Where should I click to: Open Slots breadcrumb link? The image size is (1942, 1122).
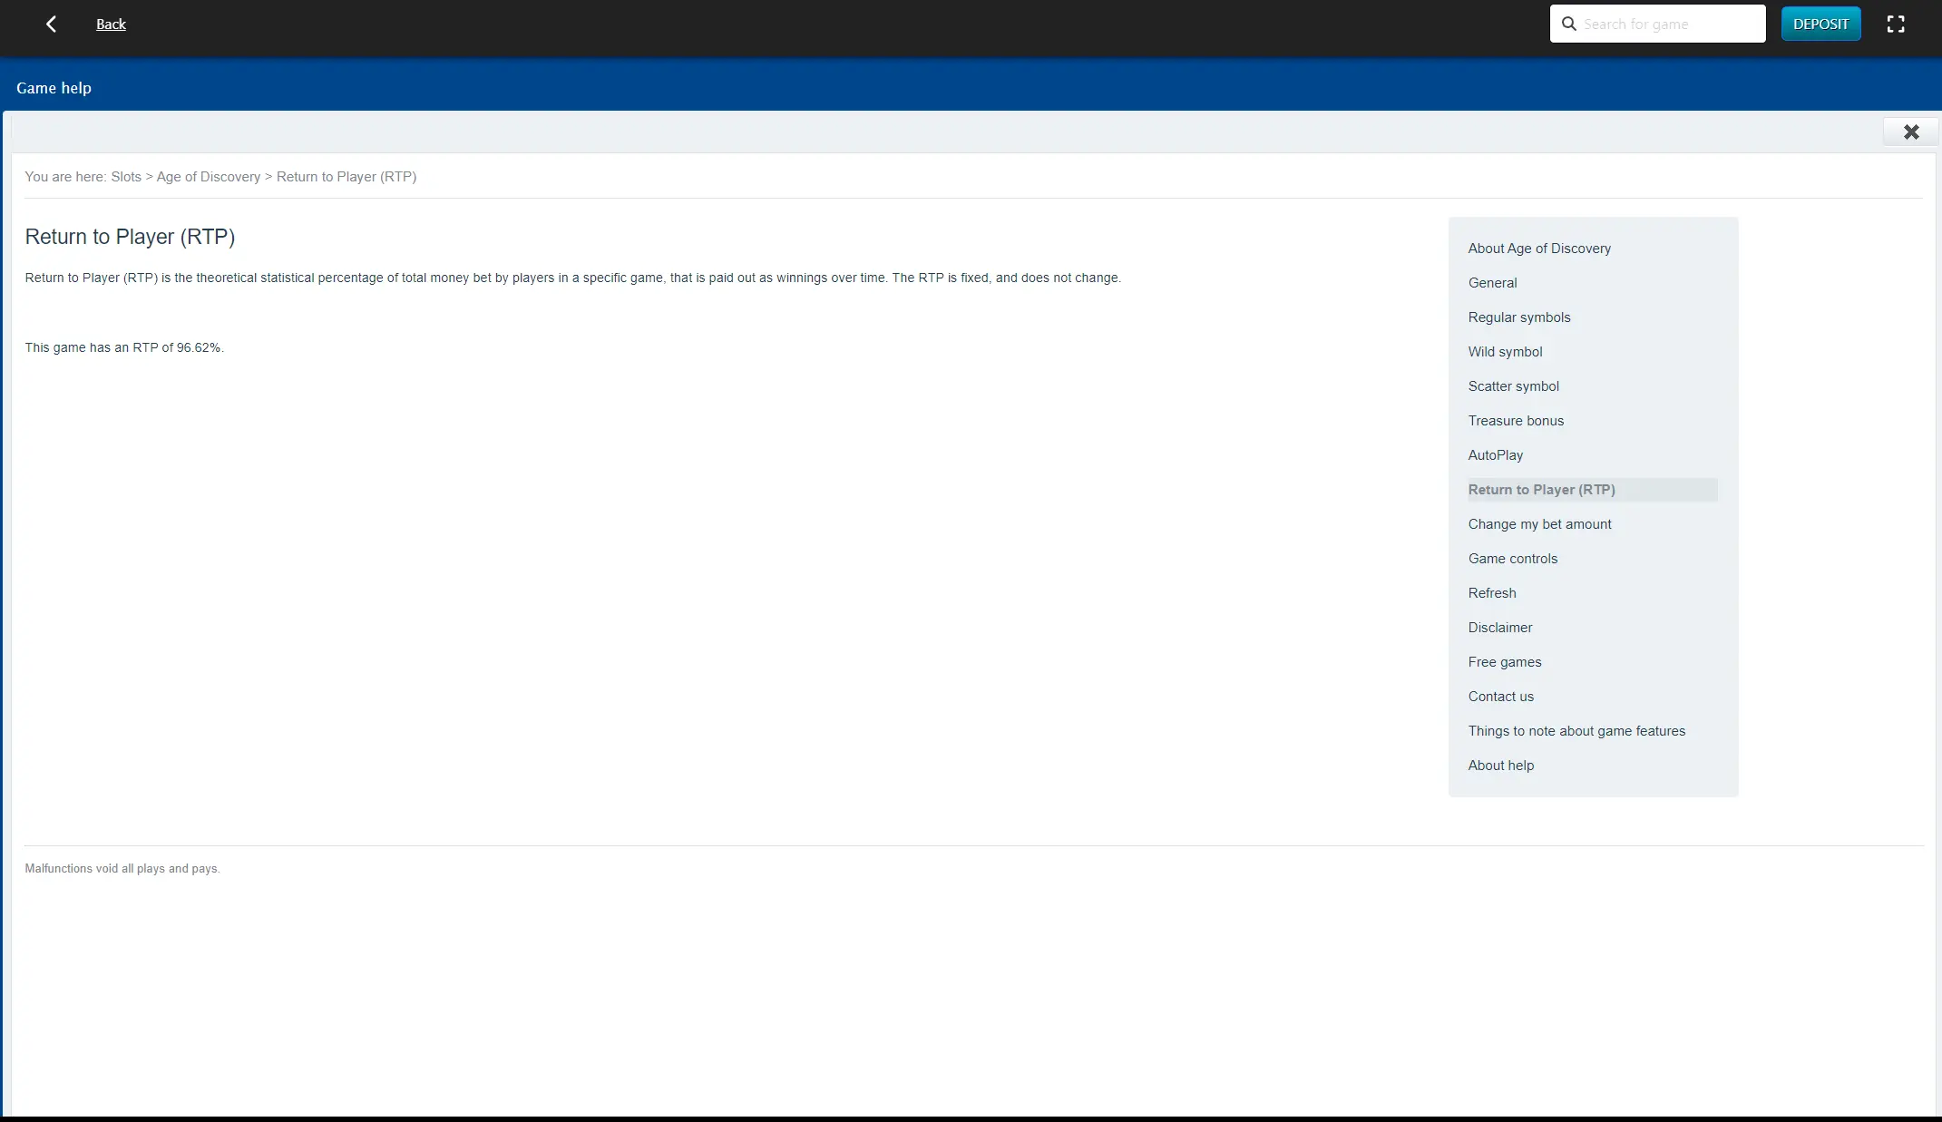click(x=126, y=177)
